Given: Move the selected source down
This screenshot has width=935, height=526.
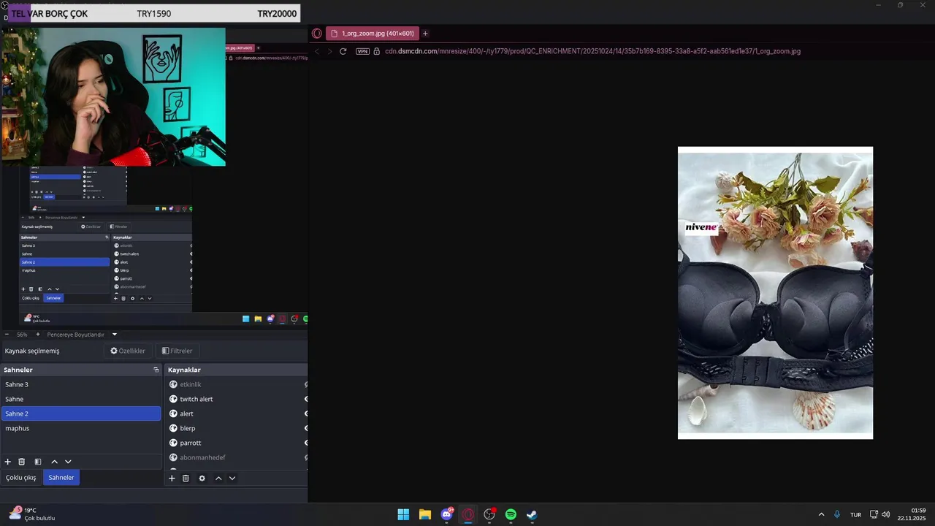Looking at the screenshot, I should (x=232, y=478).
